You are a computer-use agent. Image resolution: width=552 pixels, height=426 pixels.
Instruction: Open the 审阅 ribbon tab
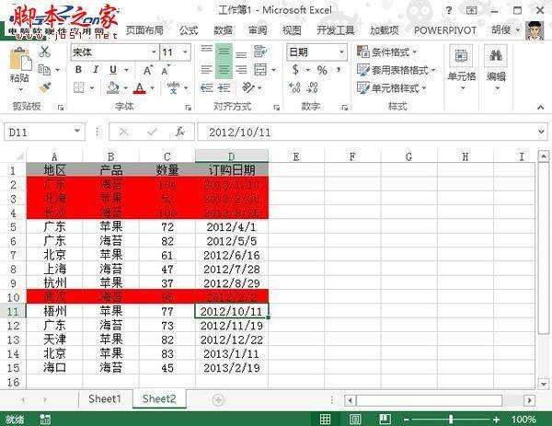[258, 30]
